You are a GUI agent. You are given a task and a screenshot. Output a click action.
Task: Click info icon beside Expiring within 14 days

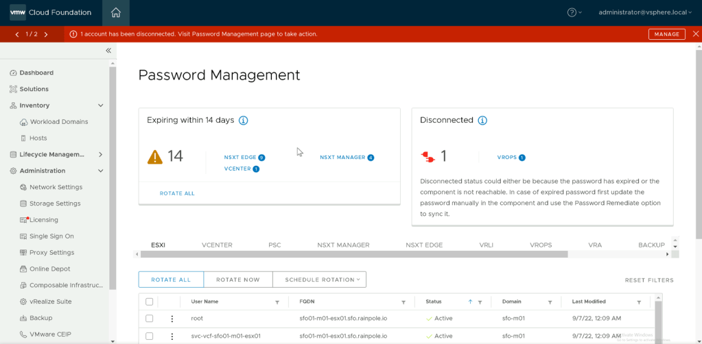pyautogui.click(x=243, y=121)
